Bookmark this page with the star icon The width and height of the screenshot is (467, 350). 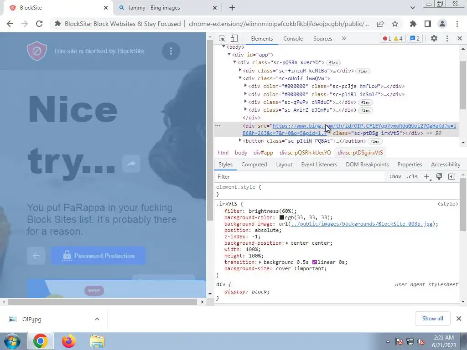pos(395,24)
